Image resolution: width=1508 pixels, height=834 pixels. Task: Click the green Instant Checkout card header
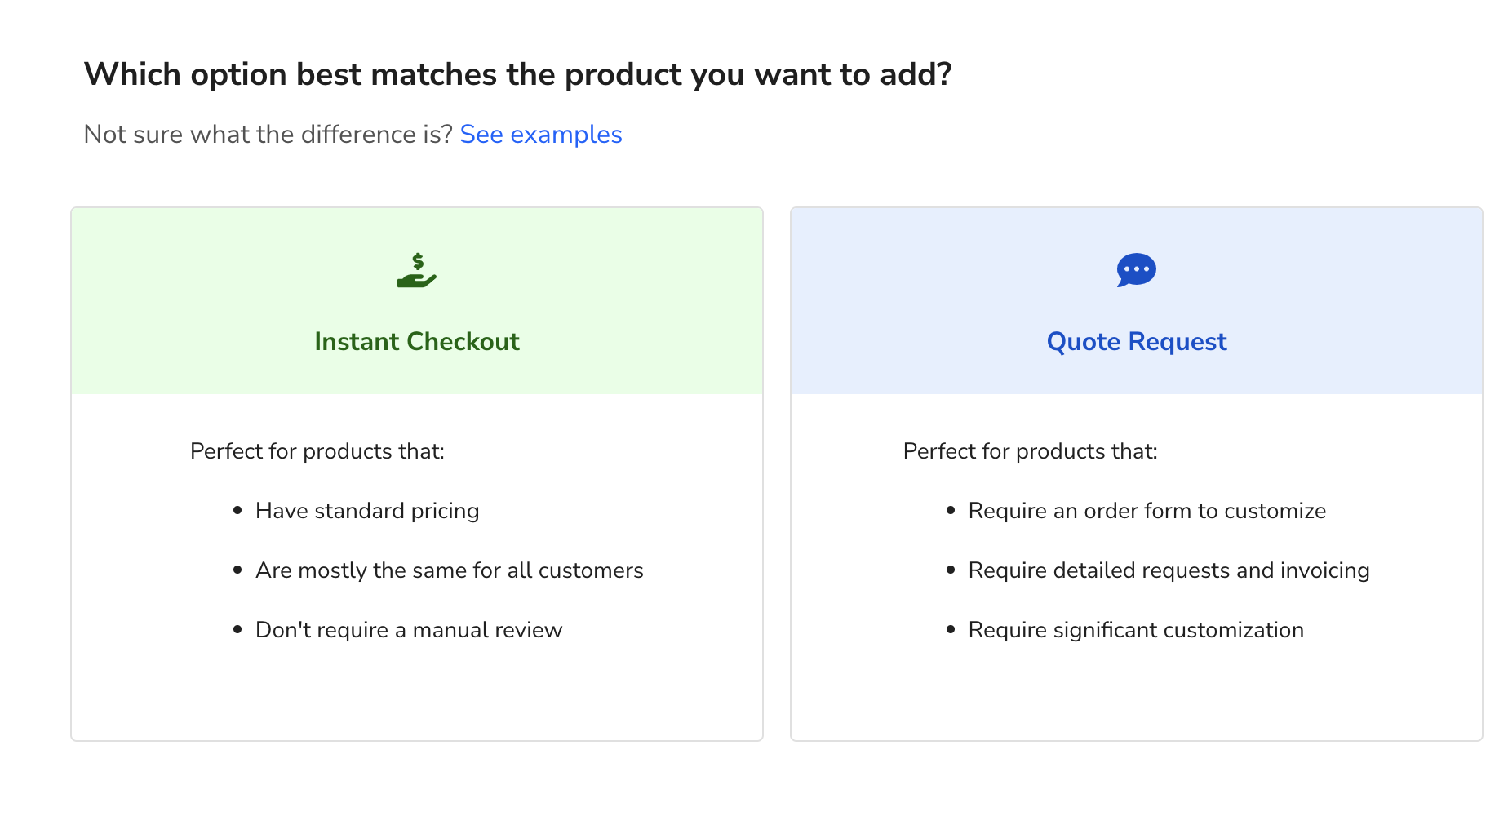417,301
